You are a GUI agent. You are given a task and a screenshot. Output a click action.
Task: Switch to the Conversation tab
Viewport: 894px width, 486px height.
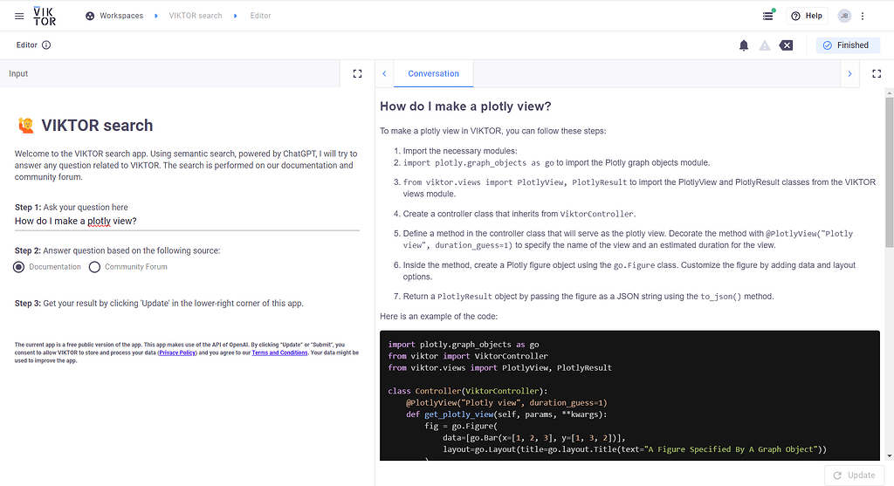point(433,73)
